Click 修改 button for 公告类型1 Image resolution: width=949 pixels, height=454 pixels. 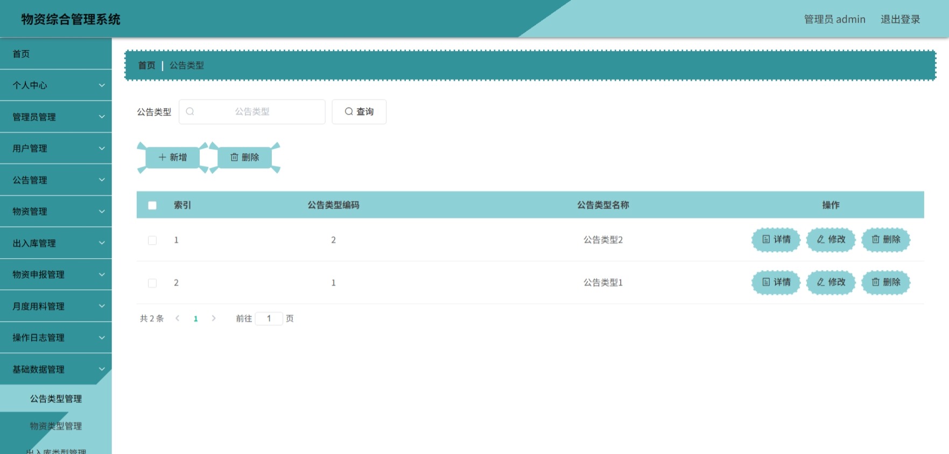(831, 282)
